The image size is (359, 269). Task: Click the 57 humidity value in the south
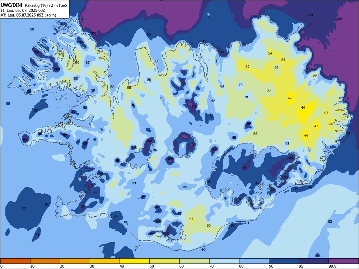tap(191, 219)
